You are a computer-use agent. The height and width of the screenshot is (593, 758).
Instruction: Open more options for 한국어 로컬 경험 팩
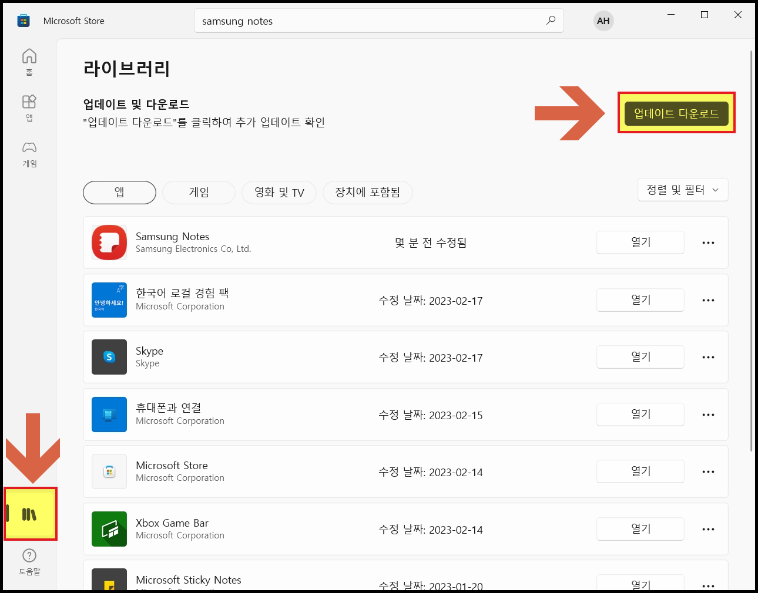(708, 300)
